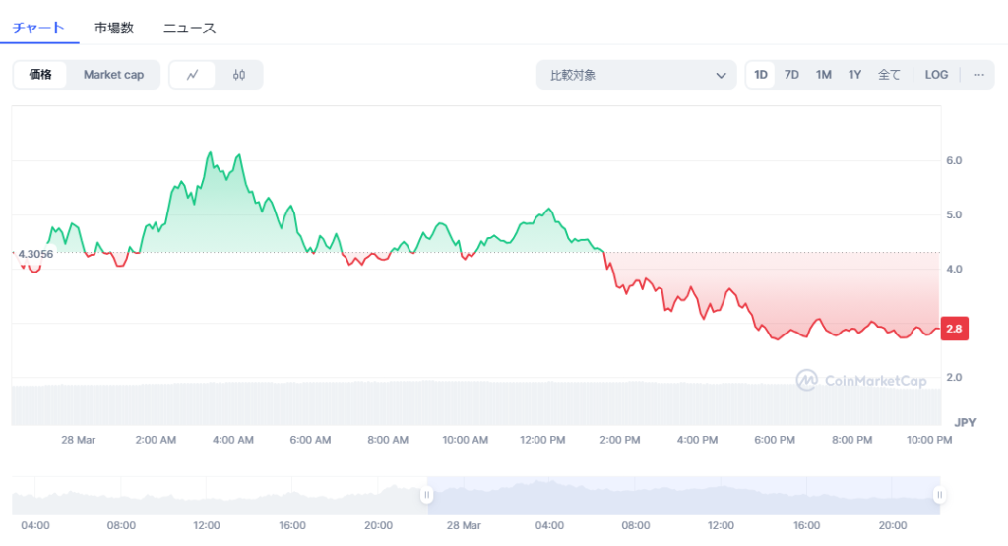Select the 1D time range
Viewport: 1008px width, 546px height.
pyautogui.click(x=761, y=75)
